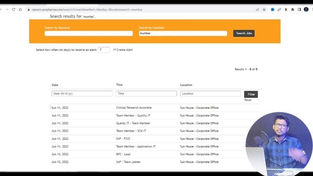This screenshot has width=313, height=176.
Task: Open the S extension icon
Action: click(x=286, y=10)
